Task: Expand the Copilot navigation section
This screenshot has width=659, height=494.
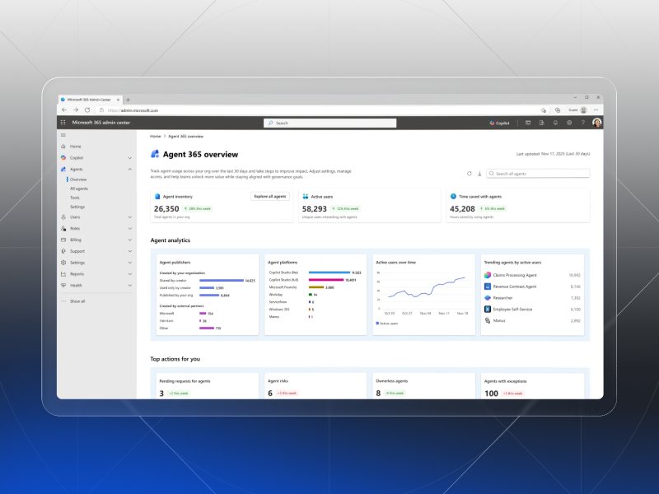Action: [130, 158]
